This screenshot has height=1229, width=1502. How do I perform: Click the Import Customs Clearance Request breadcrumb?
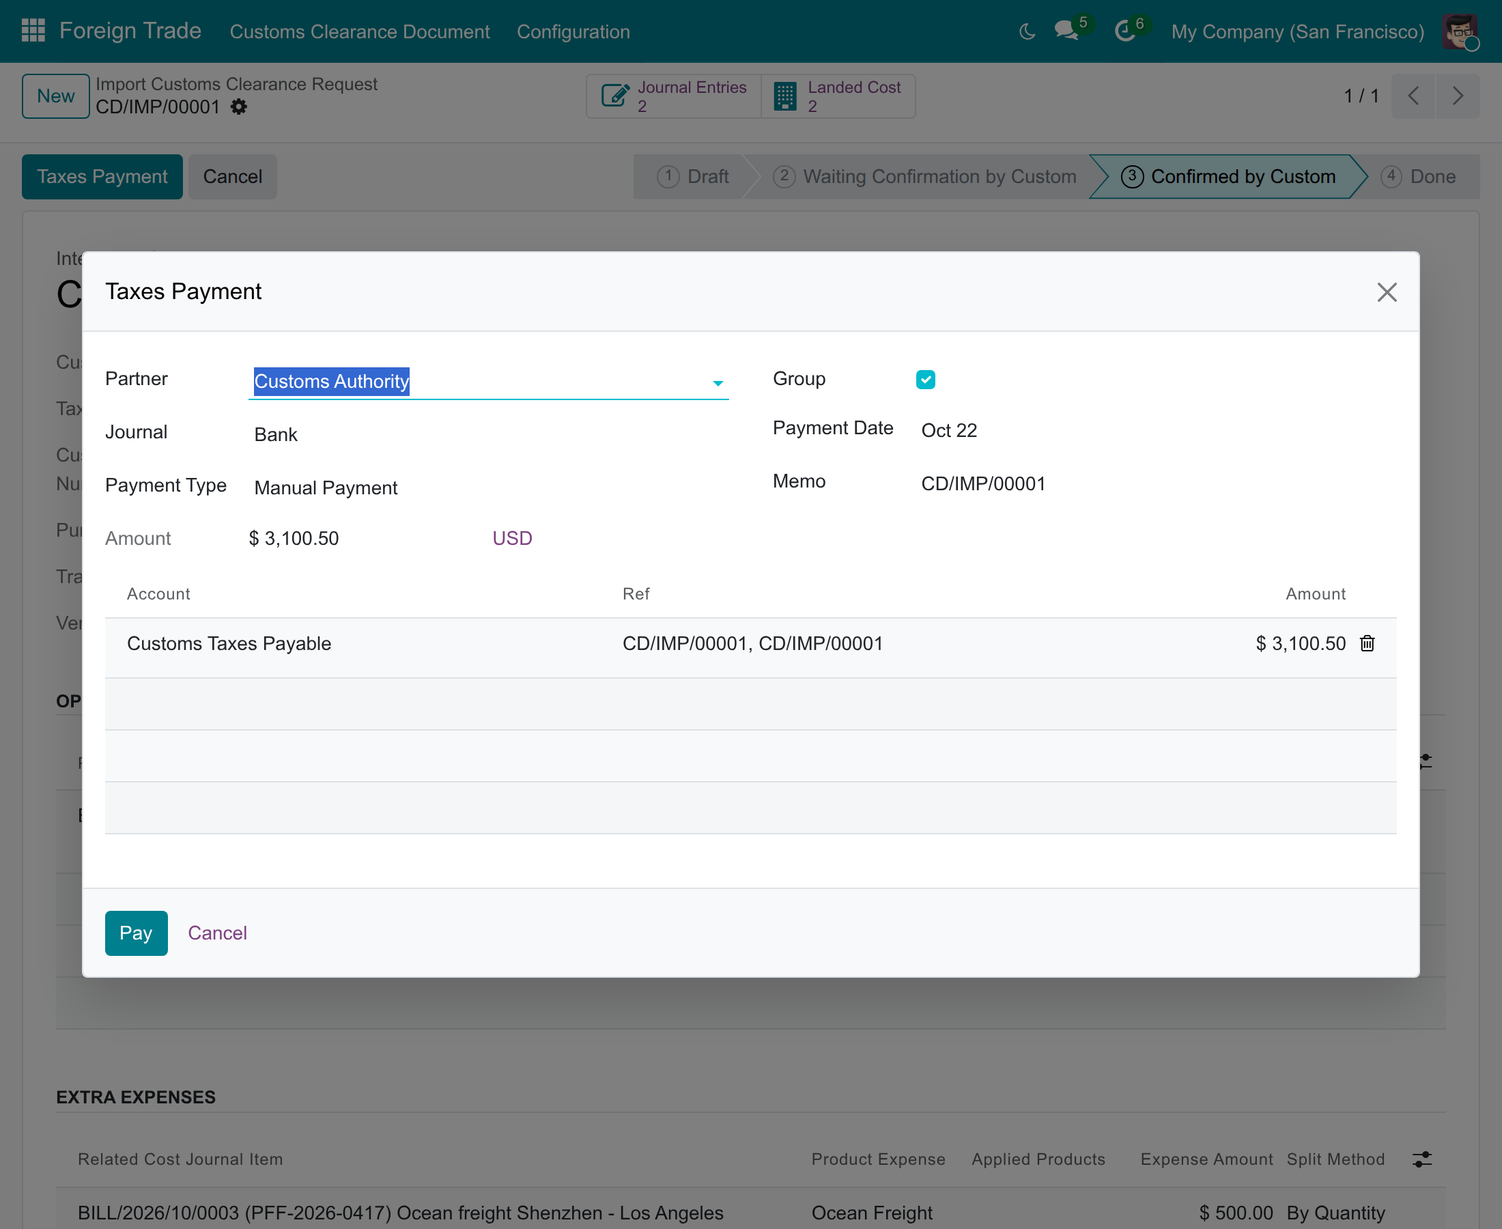236,84
